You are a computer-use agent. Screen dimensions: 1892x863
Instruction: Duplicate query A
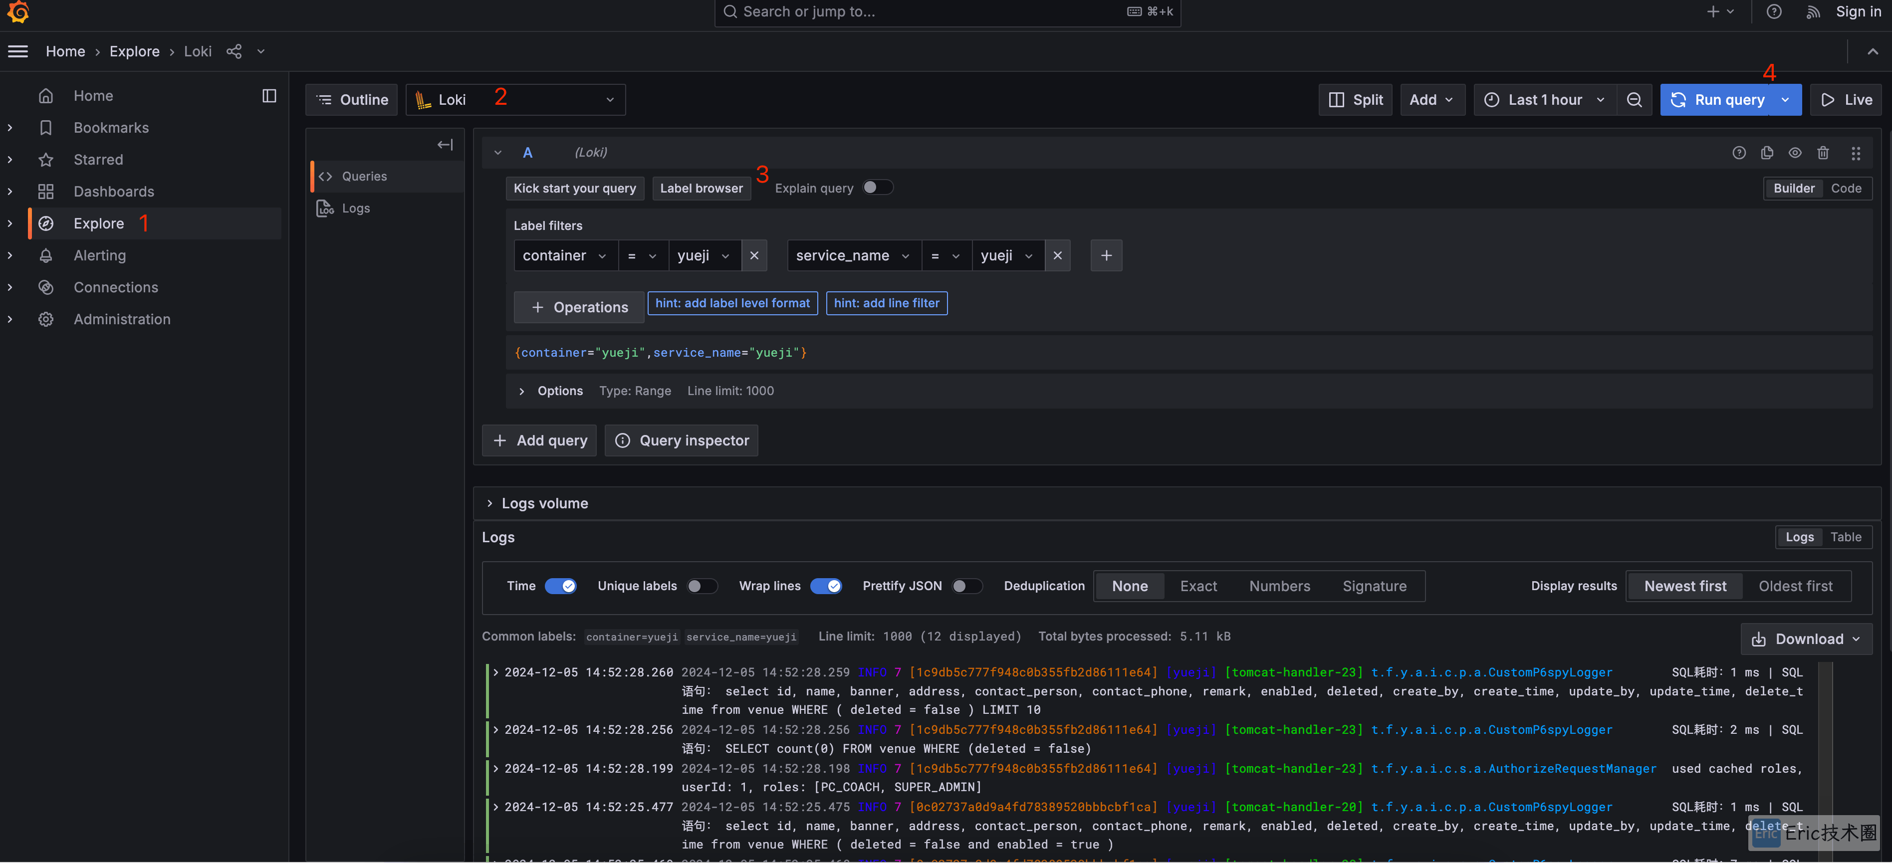point(1767,153)
